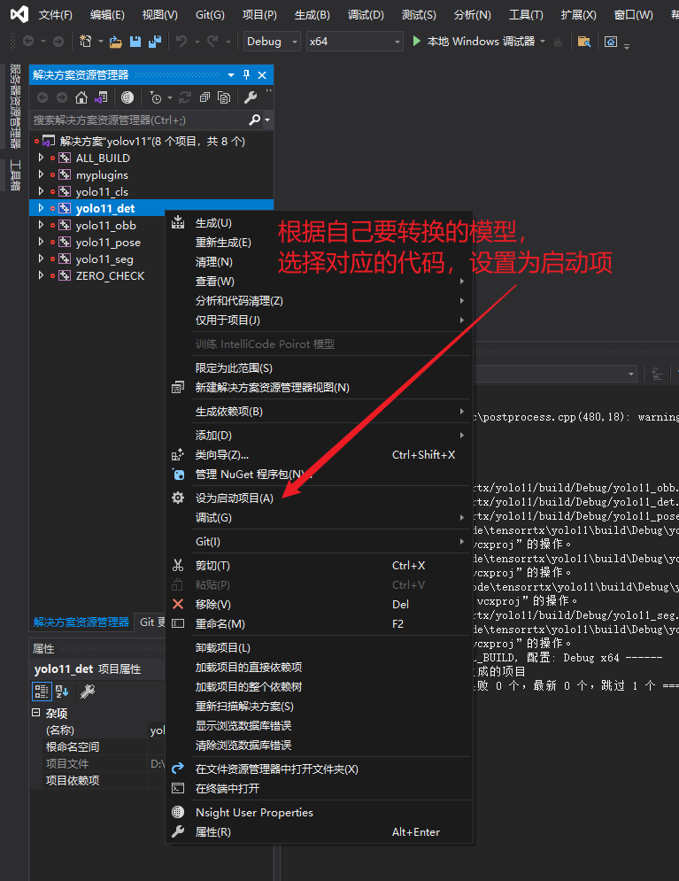Open the Debug configuration dropdown

[272, 41]
